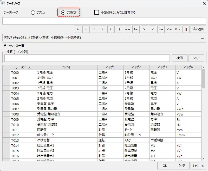Click scrollbar up arrow in data source list
This screenshot has height=171, width=208.
click(204, 67)
